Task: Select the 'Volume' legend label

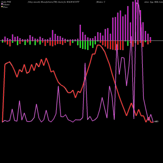Action: 6,5
